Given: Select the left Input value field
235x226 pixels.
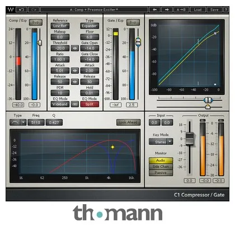Looking at the screenshot, I should click(x=154, y=123).
